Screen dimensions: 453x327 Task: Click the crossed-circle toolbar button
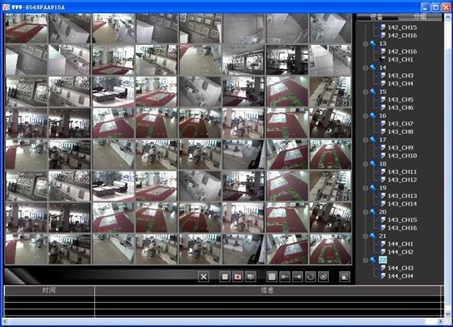(x=324, y=277)
